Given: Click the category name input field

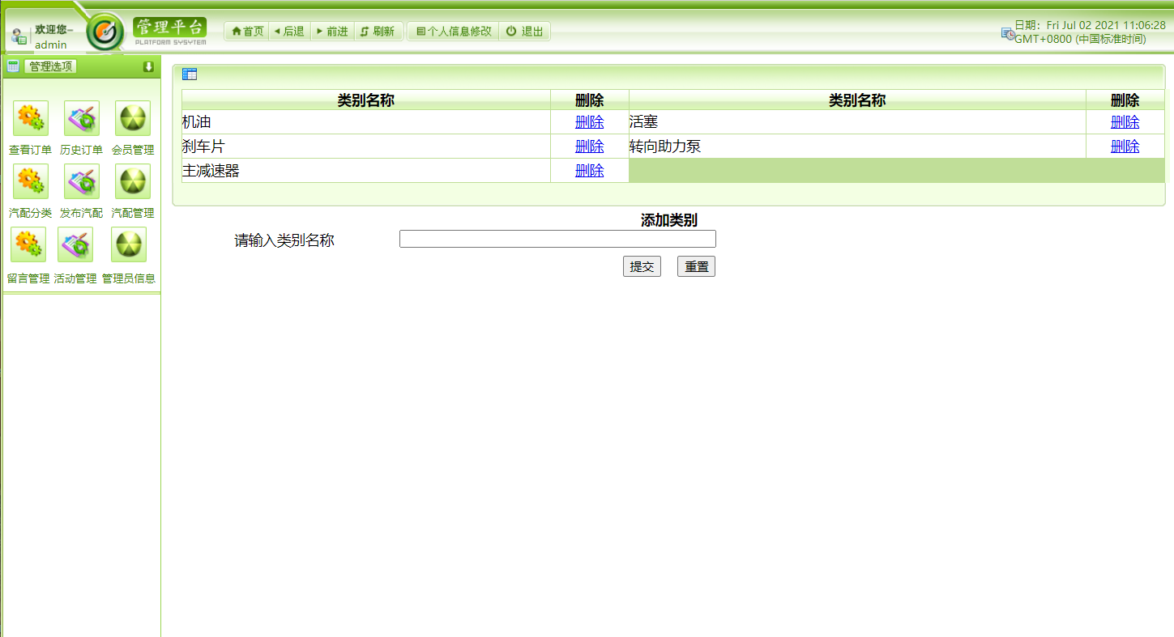Looking at the screenshot, I should 557,239.
